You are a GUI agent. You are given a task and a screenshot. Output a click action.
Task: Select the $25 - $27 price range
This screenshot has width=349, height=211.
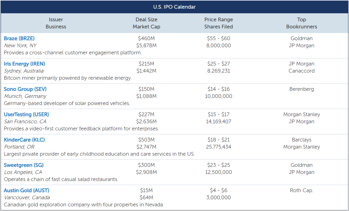tap(219, 64)
